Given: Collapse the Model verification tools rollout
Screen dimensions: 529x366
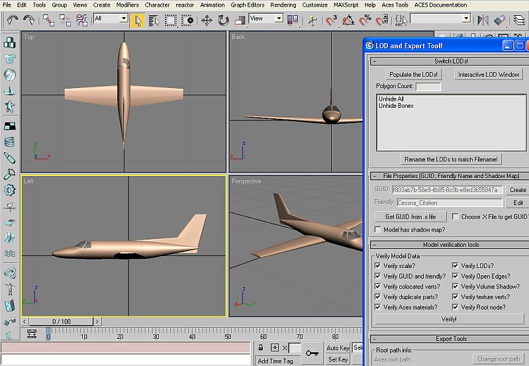Looking at the screenshot, I should (x=450, y=245).
